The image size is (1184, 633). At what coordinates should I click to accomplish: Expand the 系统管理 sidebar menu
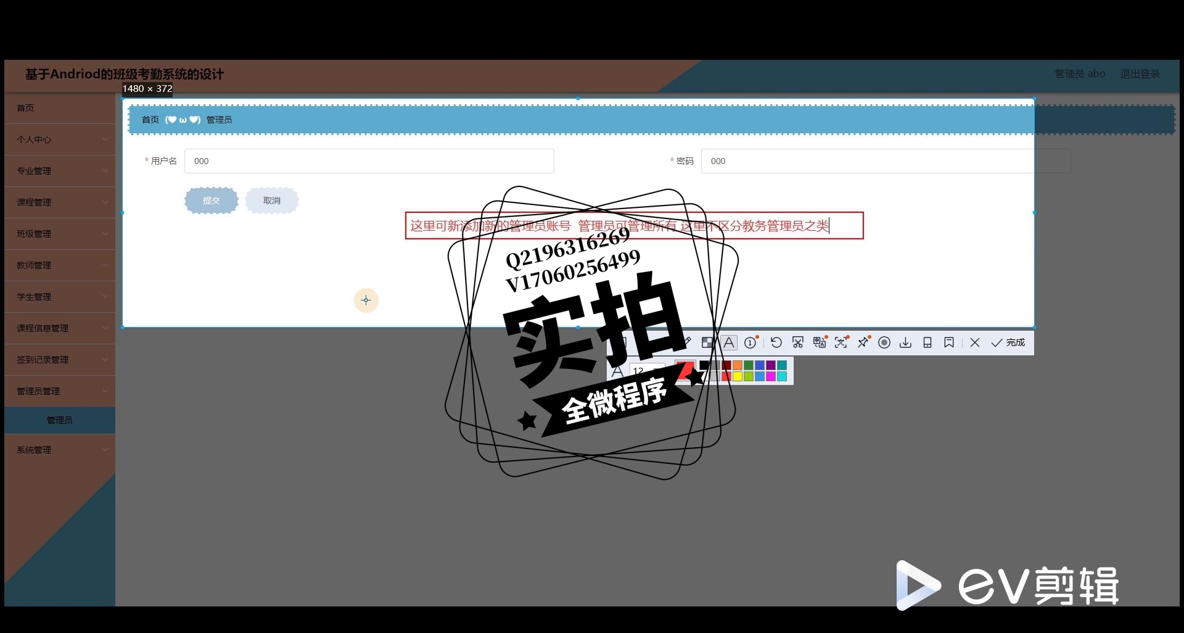click(x=60, y=450)
